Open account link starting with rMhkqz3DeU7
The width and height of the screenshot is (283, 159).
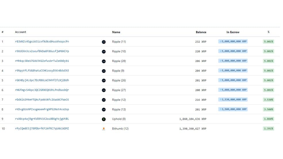(x=42, y=61)
